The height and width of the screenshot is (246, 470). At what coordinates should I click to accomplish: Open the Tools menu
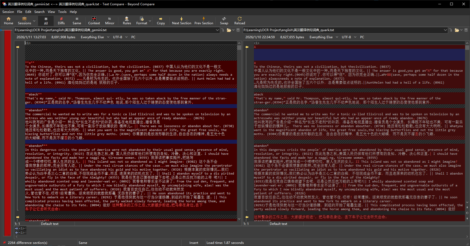(x=62, y=12)
